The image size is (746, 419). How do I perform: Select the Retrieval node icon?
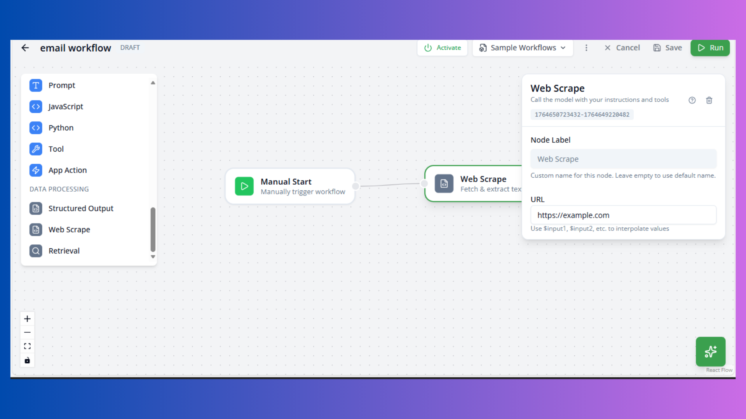[35, 251]
